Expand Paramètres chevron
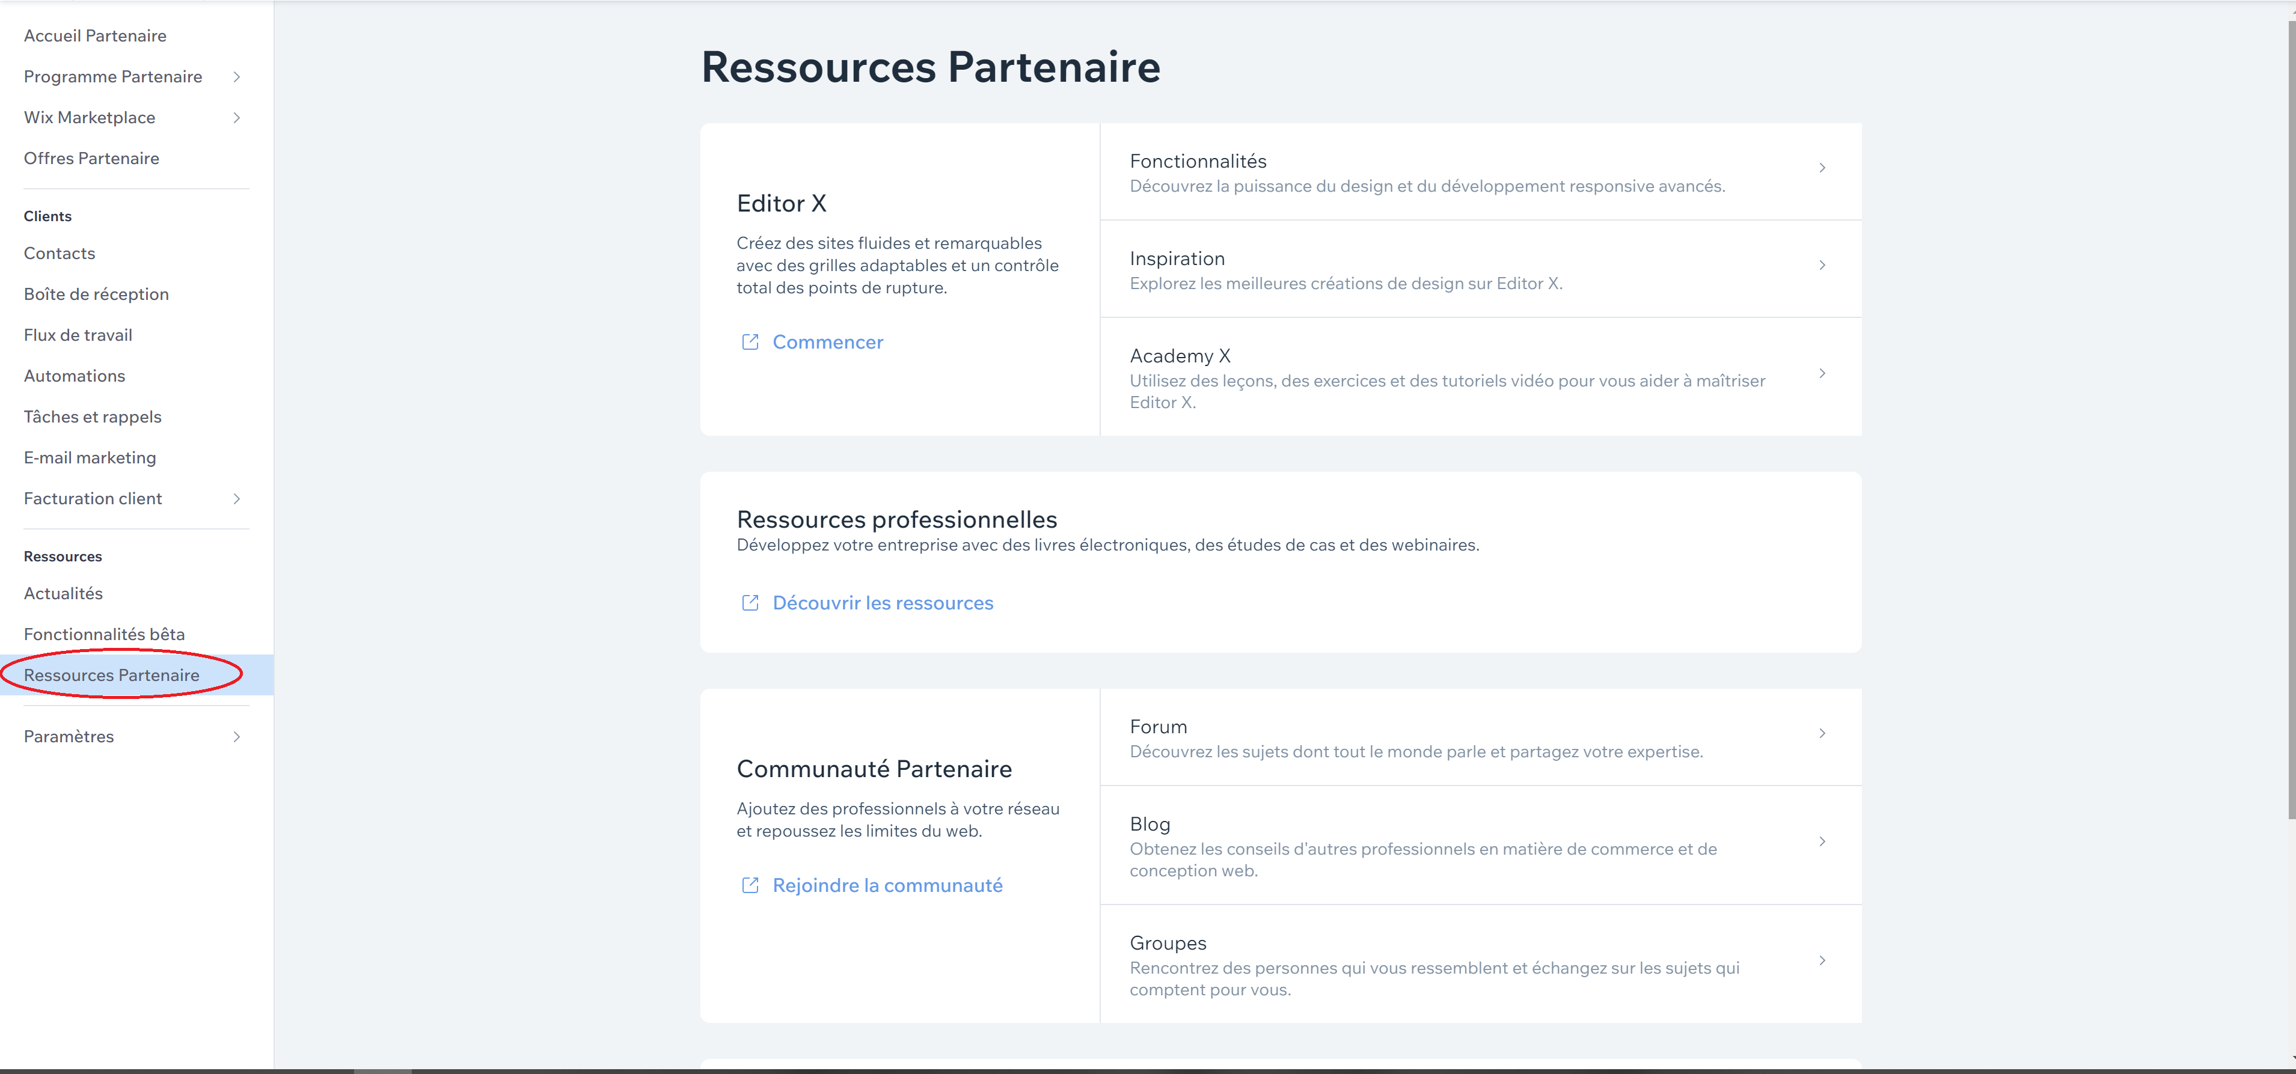This screenshot has height=1074, width=2296. click(x=236, y=736)
